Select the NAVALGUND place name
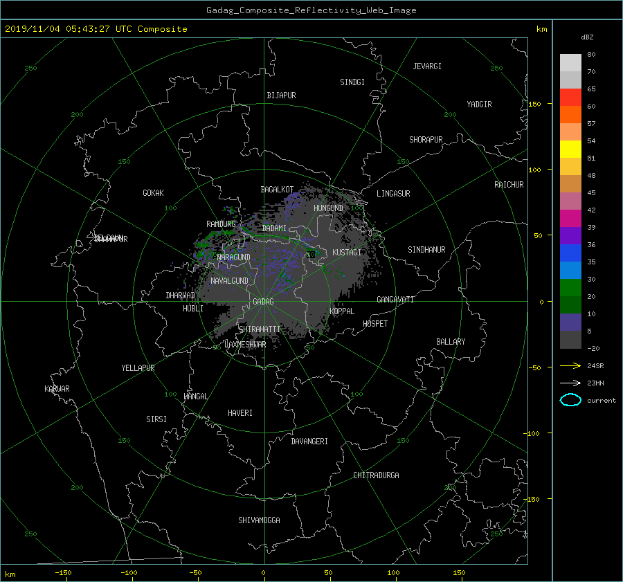623x582 pixels. pyautogui.click(x=229, y=281)
